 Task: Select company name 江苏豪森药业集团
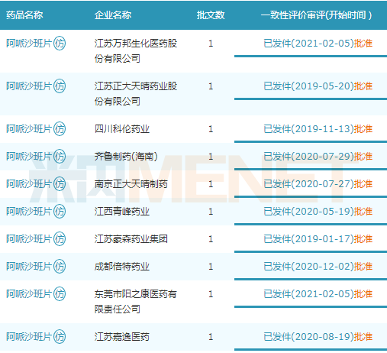(x=131, y=239)
